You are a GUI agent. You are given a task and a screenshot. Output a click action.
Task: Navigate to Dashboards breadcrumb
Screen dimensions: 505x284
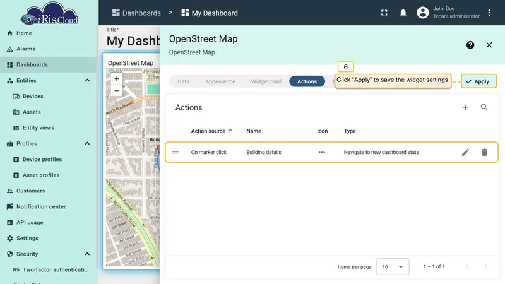[x=136, y=13]
